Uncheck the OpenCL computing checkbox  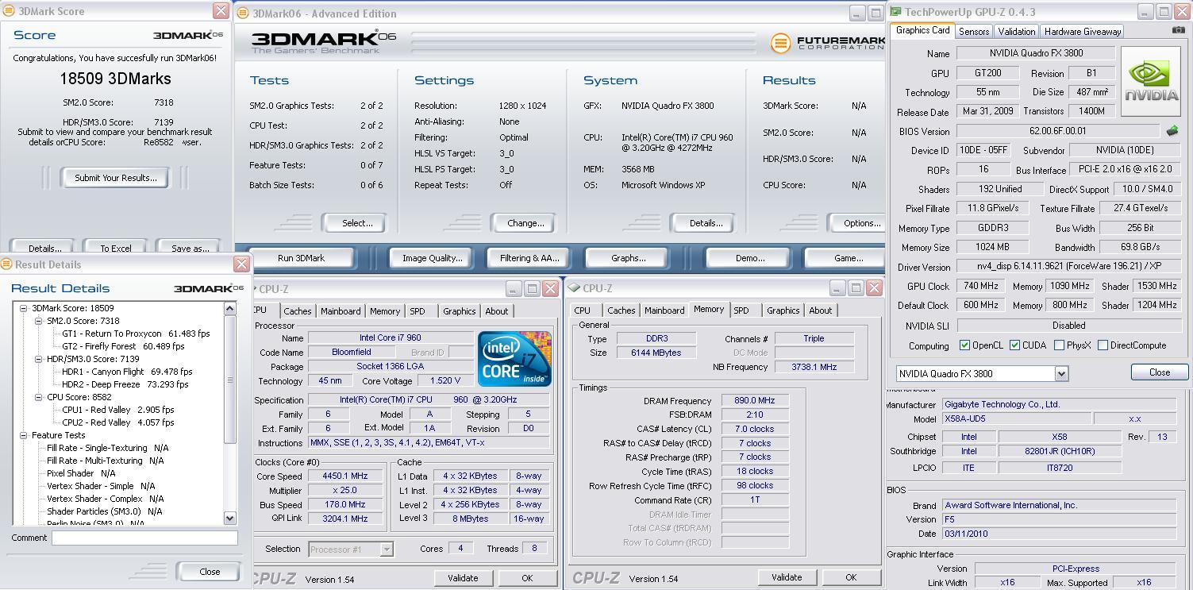tap(964, 345)
